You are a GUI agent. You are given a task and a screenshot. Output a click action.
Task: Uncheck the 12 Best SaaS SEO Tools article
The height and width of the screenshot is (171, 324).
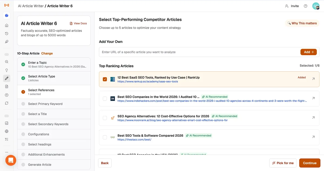[x=105, y=79]
